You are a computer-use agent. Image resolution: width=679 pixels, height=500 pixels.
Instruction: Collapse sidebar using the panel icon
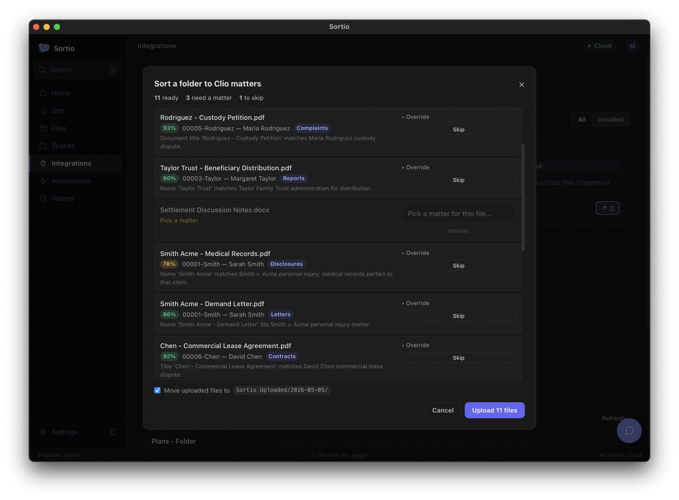(x=114, y=432)
